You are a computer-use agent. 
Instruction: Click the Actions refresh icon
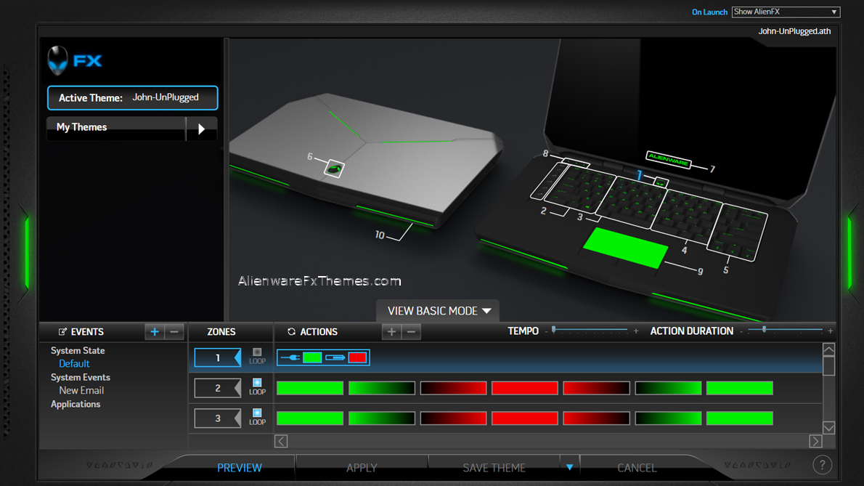(x=291, y=332)
